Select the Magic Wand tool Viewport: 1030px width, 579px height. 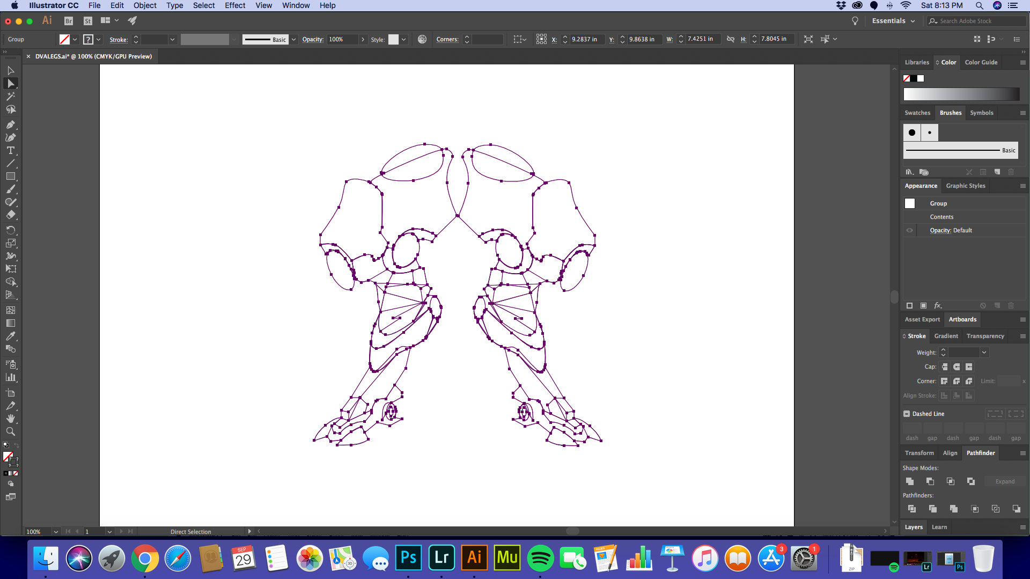tap(10, 97)
